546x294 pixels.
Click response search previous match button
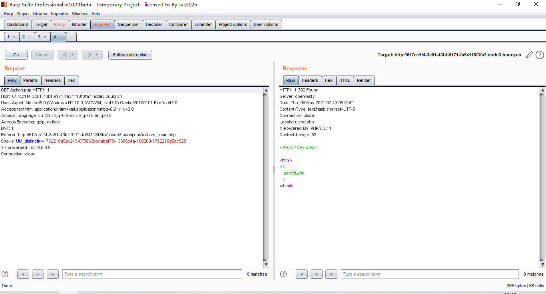(x=302, y=274)
